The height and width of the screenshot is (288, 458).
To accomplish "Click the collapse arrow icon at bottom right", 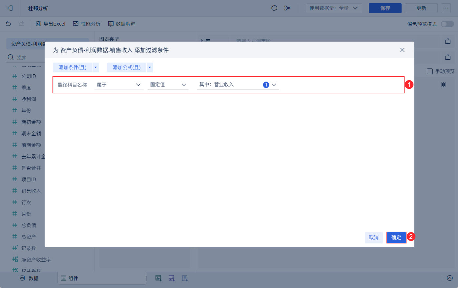I will coord(450,278).
